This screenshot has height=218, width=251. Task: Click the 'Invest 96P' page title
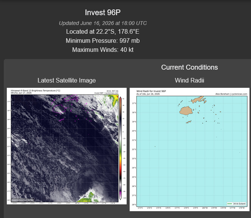coord(102,12)
